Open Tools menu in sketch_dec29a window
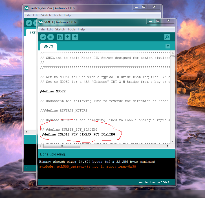This screenshot has width=205, height=198. tap(58, 15)
